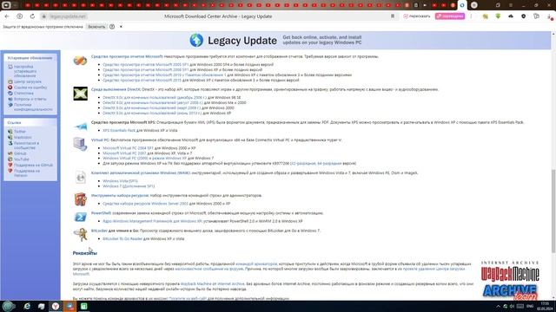Click the Microsoft Report Viewer icon
The image size is (556, 312).
coord(80,61)
